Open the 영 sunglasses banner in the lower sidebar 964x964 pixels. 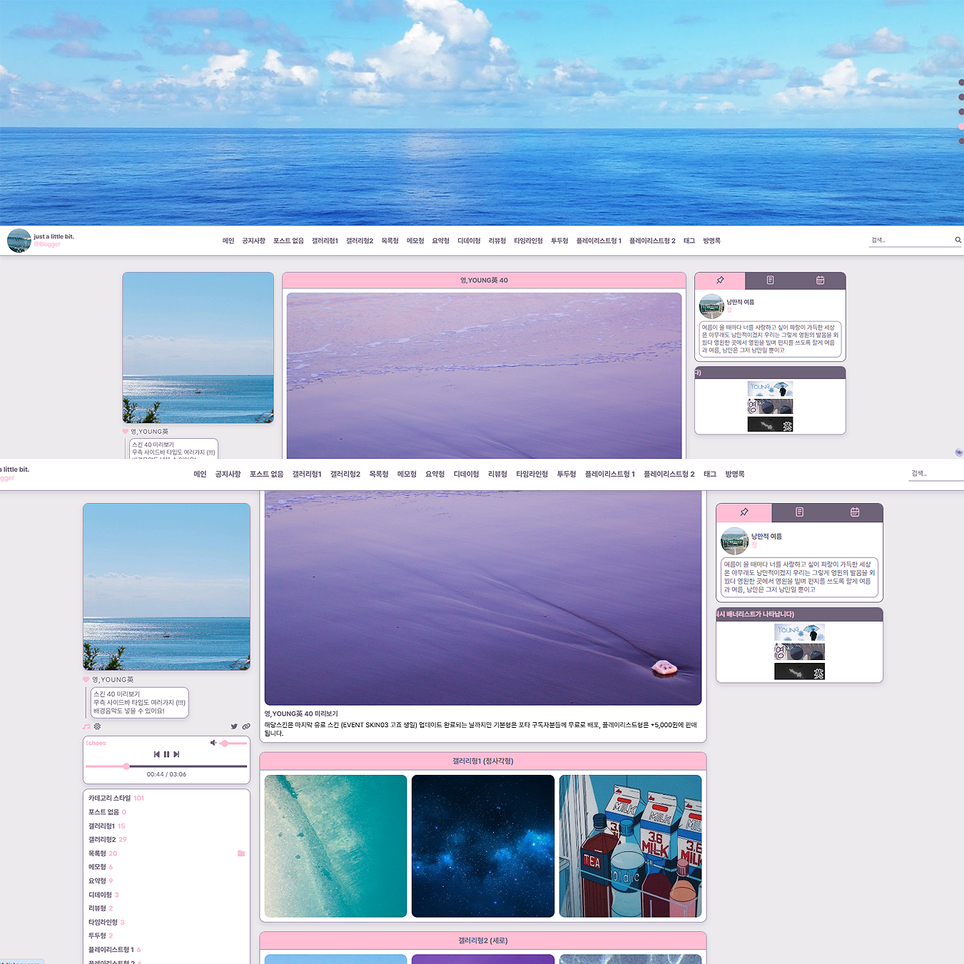799,651
